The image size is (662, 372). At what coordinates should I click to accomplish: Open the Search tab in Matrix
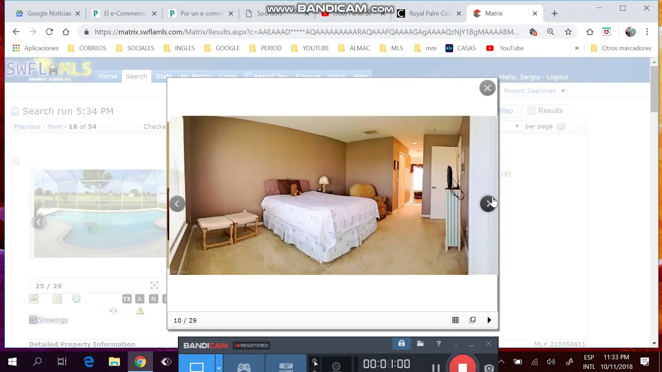coord(136,76)
